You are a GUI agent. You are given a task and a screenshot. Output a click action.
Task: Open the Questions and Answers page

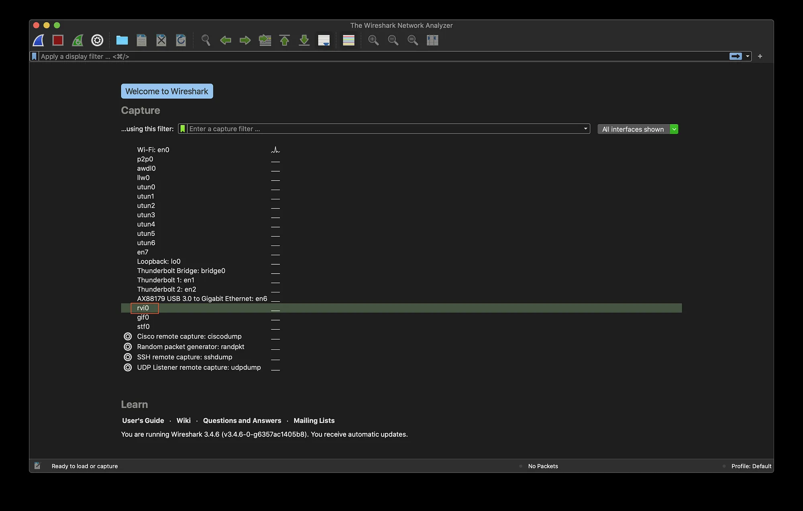click(x=242, y=420)
